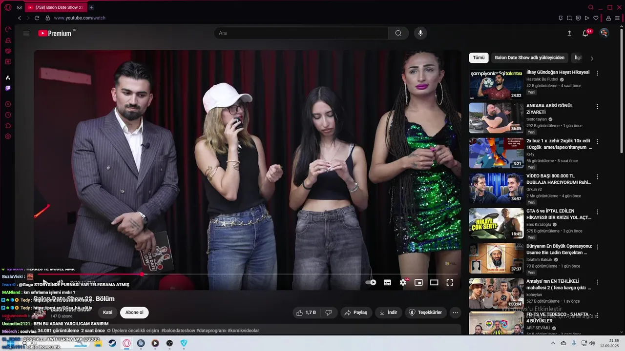Toggle the autoplay switch in player
Screen dimensions: 625x351
pos(371,282)
